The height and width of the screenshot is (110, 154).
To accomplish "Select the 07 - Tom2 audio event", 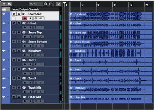I will click(x=110, y=71).
